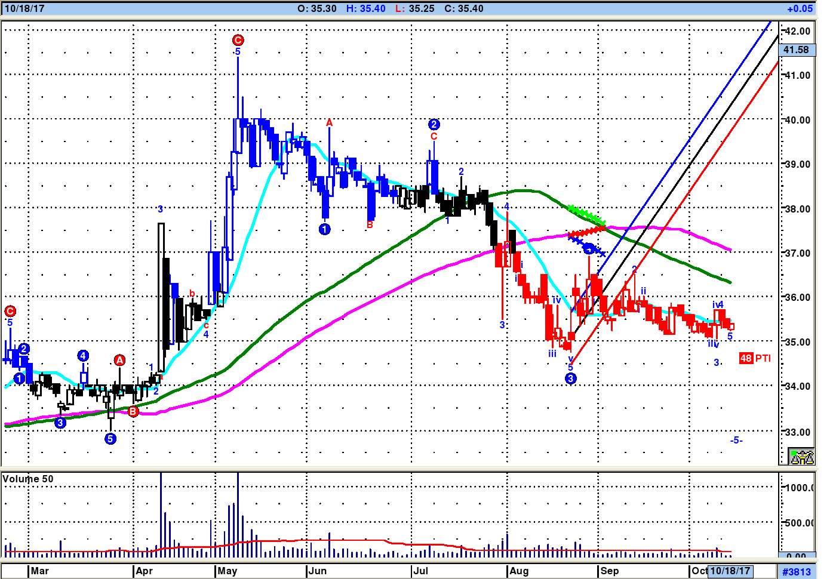Select the red circled B wave label
This screenshot has width=836, height=579.
(133, 411)
